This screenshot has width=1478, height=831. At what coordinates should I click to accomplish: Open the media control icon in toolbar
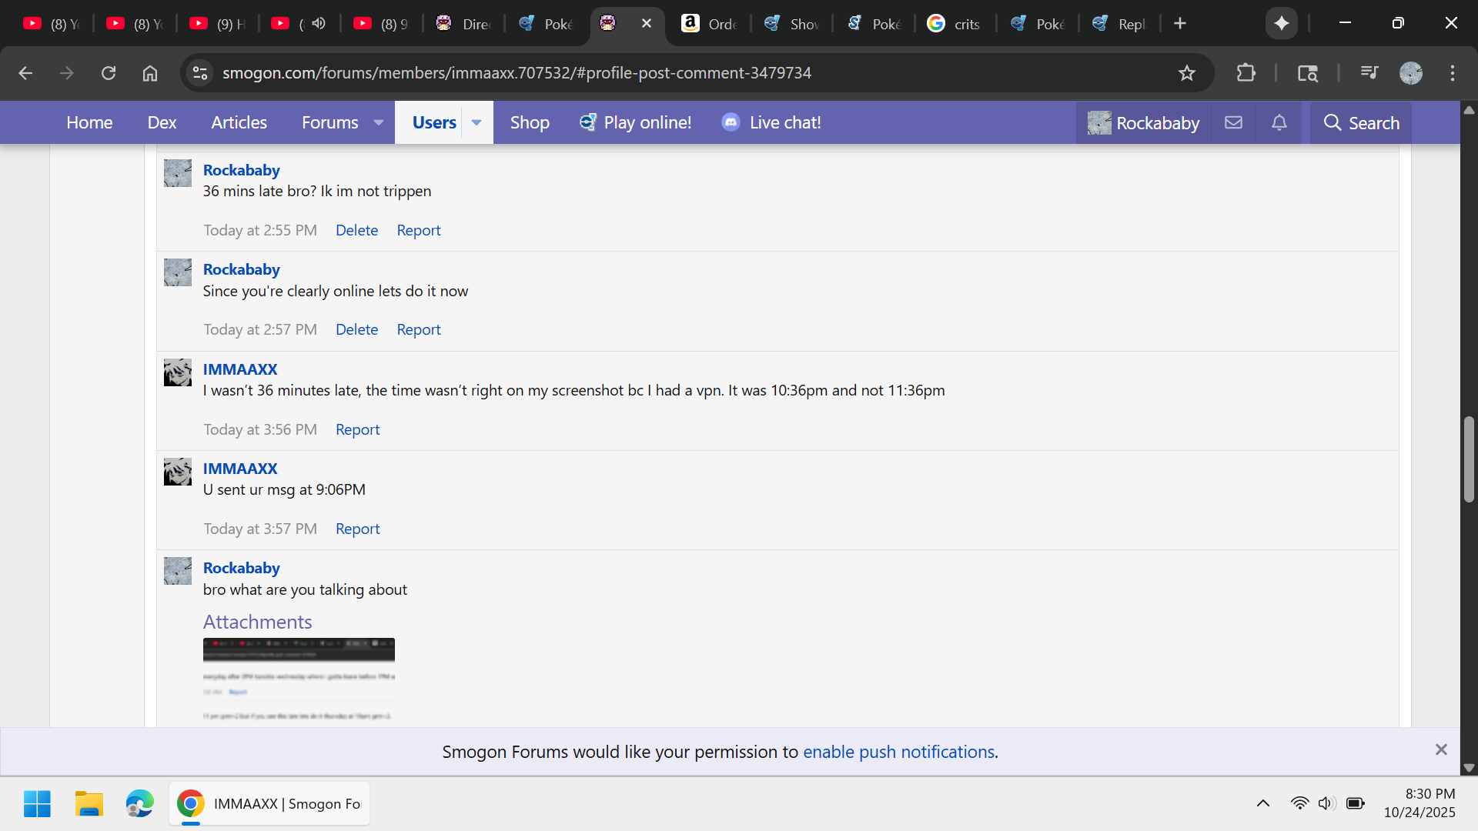1369,73
